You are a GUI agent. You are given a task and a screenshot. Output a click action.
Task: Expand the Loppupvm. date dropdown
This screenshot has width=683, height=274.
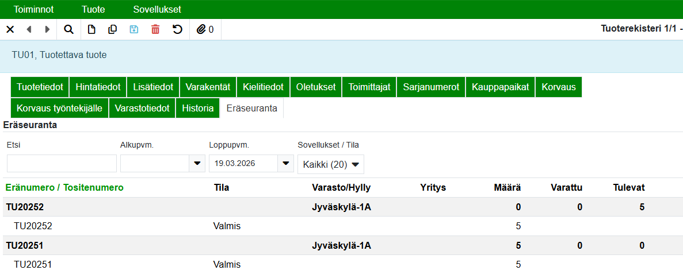tap(285, 164)
